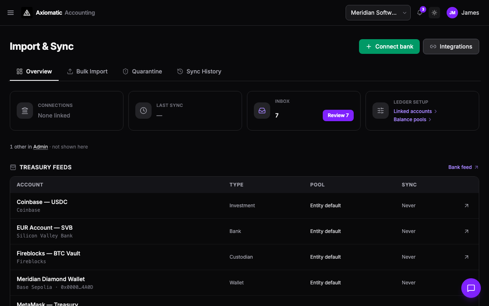Image resolution: width=489 pixels, height=306 pixels.
Task: Select the EUR Account — SVB name
Action: (45, 228)
